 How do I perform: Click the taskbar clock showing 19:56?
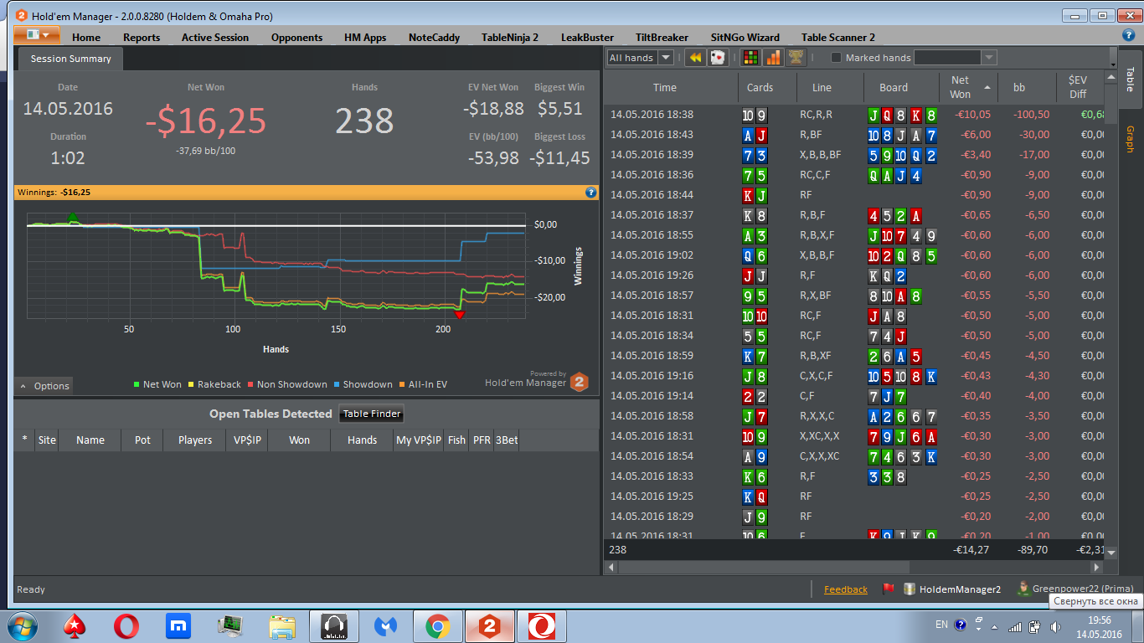1100,626
